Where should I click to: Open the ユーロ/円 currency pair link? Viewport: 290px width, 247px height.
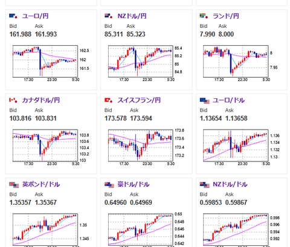35,16
